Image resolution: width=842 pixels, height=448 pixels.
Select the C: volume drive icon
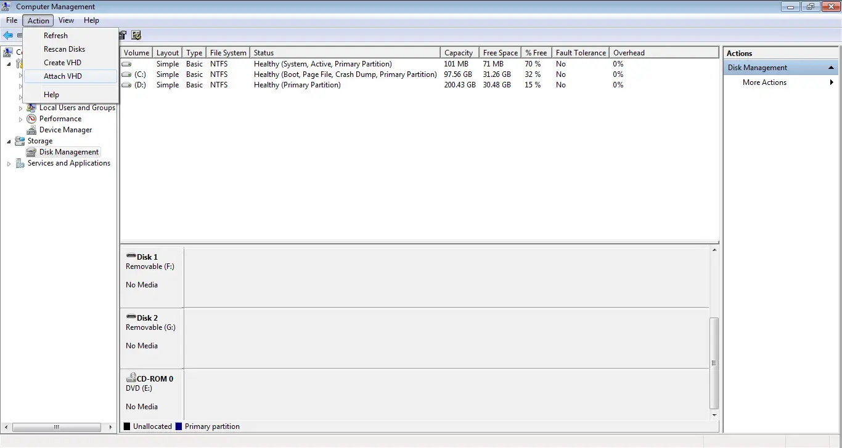click(x=126, y=74)
